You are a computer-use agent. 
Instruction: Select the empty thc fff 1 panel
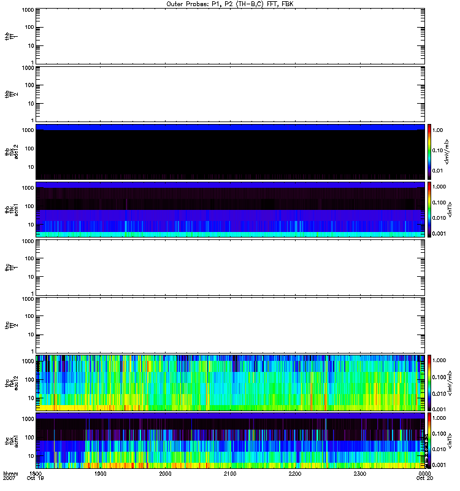click(230, 268)
